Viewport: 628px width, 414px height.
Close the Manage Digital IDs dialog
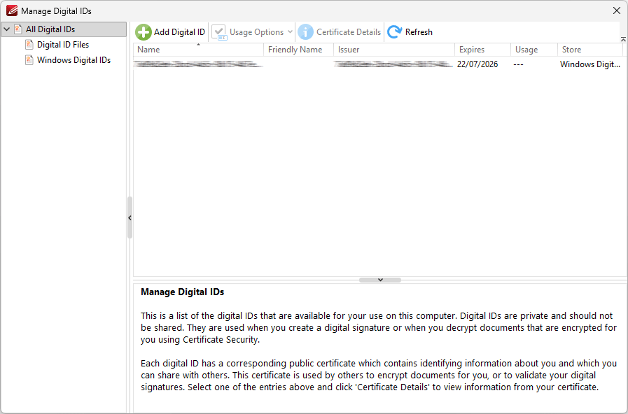pyautogui.click(x=616, y=10)
